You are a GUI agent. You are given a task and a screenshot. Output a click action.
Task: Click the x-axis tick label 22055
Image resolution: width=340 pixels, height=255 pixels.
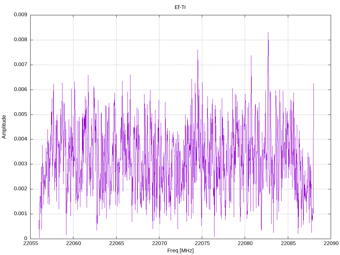pyautogui.click(x=30, y=243)
